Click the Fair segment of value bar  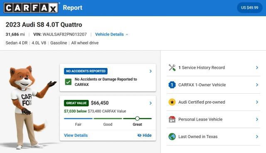[78, 119]
